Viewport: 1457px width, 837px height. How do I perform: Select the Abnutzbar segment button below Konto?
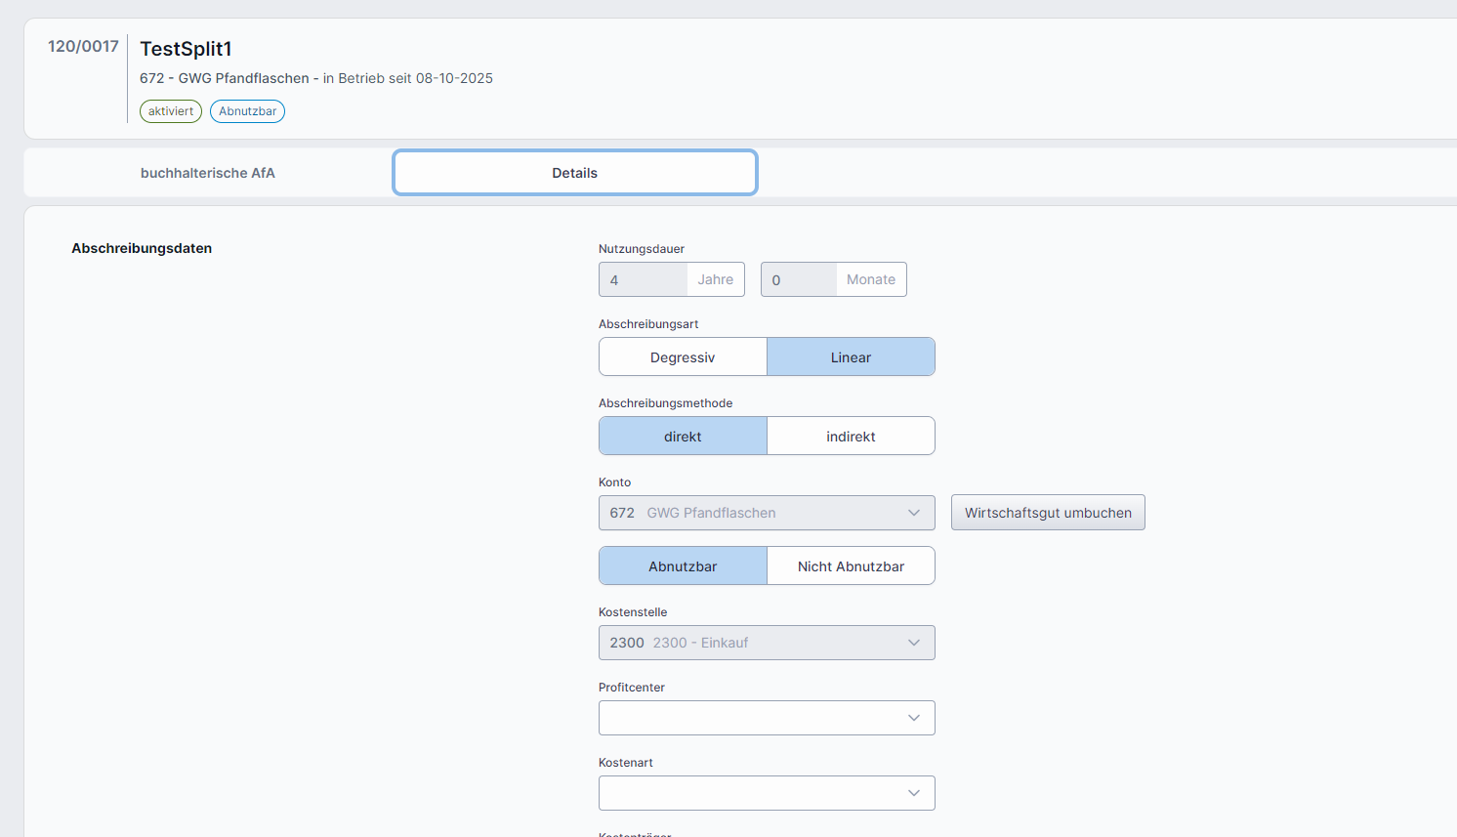coord(683,566)
